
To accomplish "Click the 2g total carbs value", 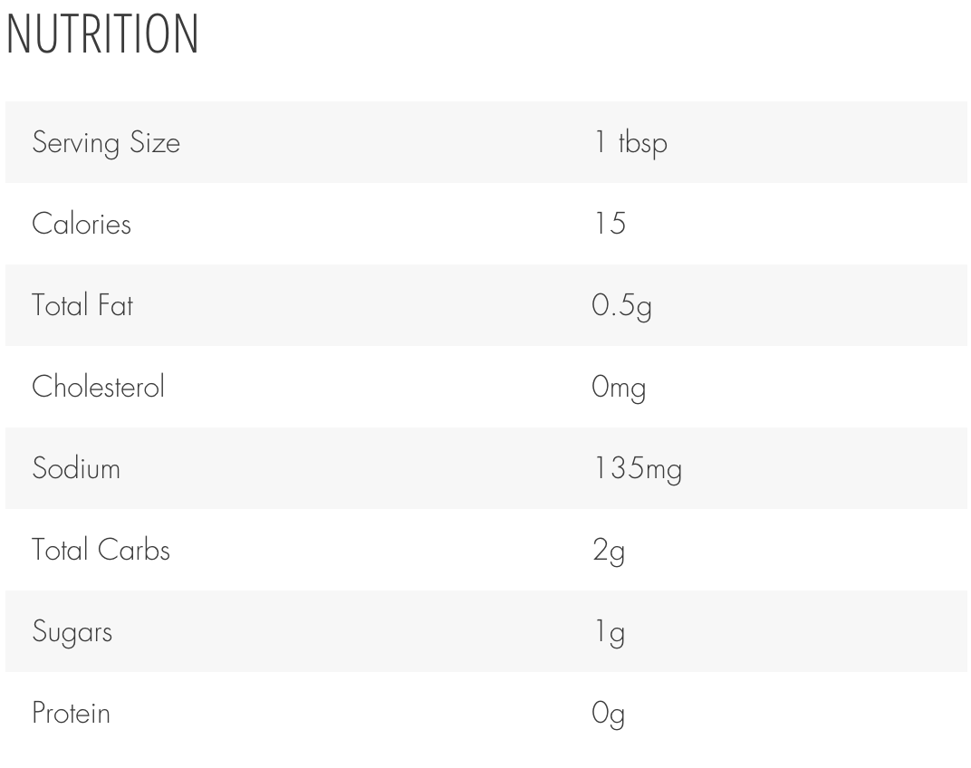I will 609,552.
